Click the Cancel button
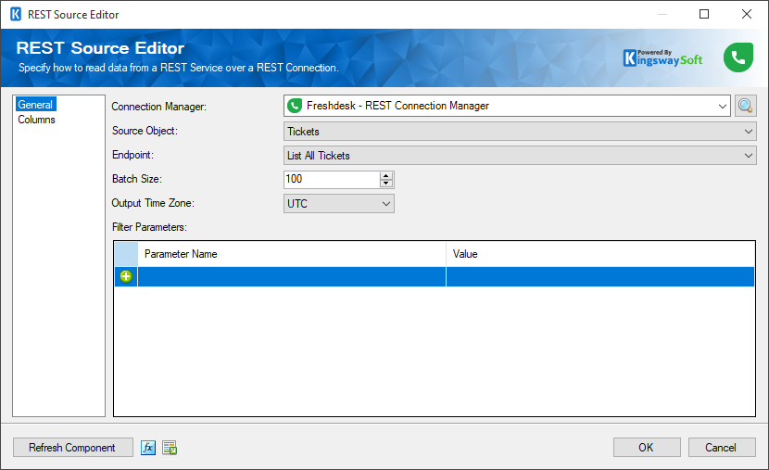 click(722, 448)
